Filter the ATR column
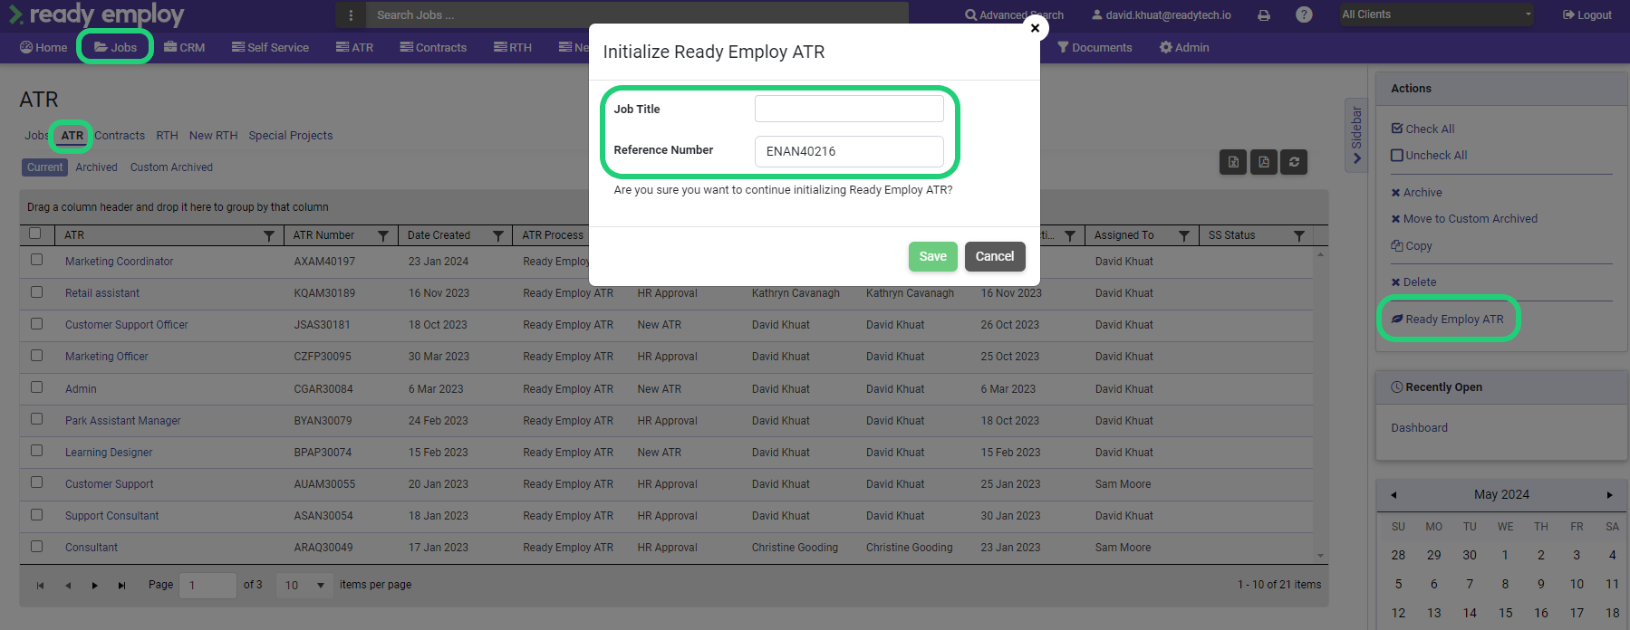The image size is (1630, 630). tap(269, 235)
